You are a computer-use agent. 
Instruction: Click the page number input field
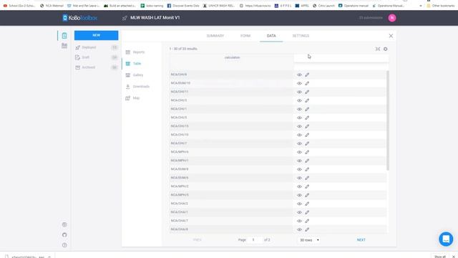pos(255,240)
